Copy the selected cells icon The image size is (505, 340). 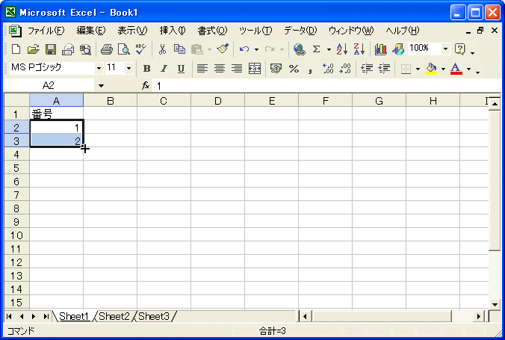tap(179, 49)
